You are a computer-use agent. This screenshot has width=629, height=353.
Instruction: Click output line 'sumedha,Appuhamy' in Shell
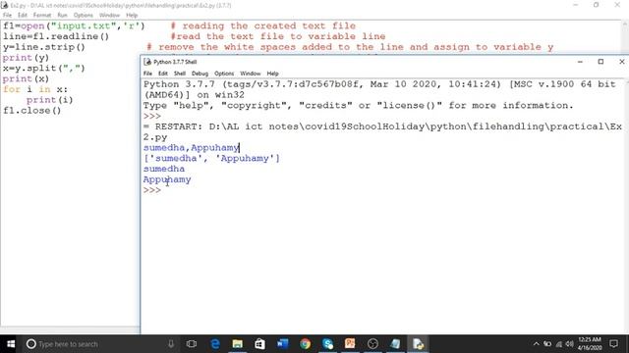(x=192, y=148)
